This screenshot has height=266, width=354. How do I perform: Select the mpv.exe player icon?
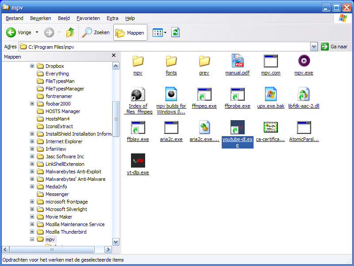coord(304,61)
